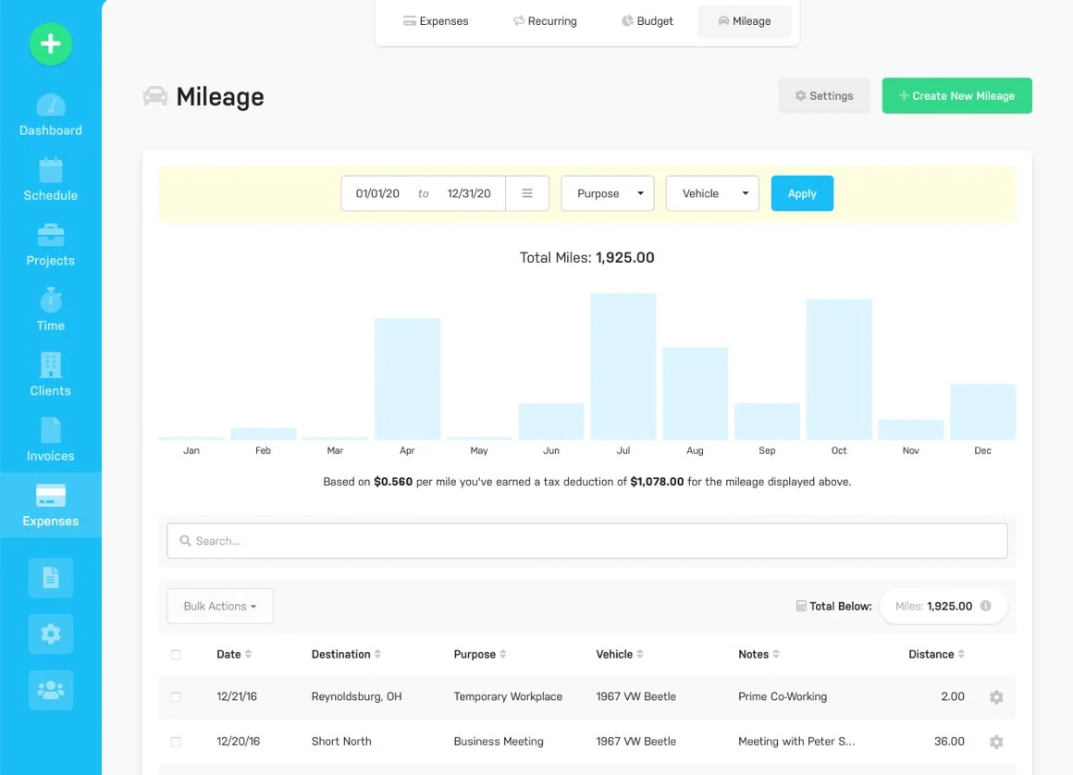Viewport: 1073px width, 775px height.
Task: Select the checkbox on the Short North row
Action: (x=176, y=741)
